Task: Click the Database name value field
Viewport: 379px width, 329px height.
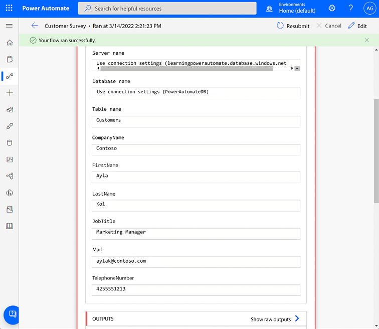Action: (196, 93)
